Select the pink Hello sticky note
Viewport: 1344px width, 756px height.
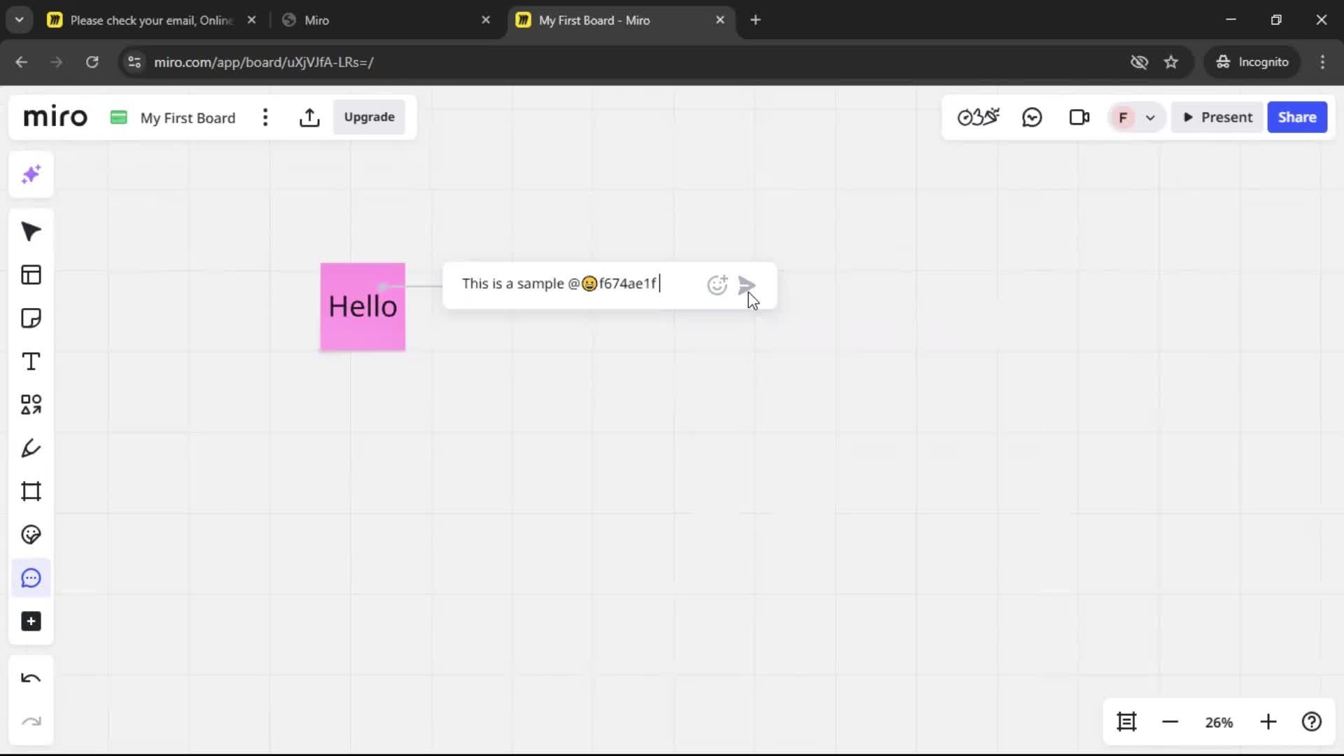(363, 307)
